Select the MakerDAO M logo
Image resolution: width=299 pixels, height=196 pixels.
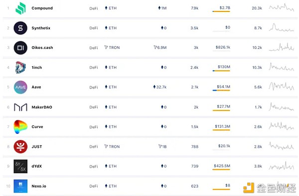(x=20, y=107)
